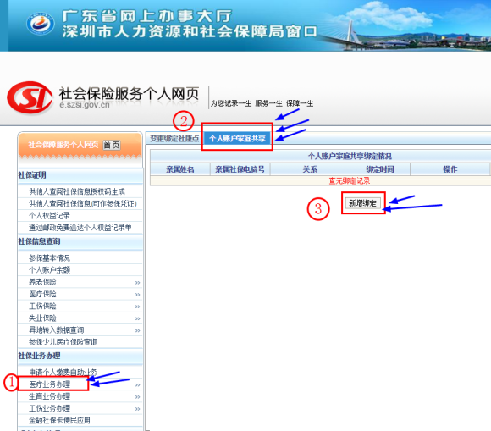The height and width of the screenshot is (431, 491).
Task: Expand the 生育业务办理 submenu arrow
Action: pos(137,397)
